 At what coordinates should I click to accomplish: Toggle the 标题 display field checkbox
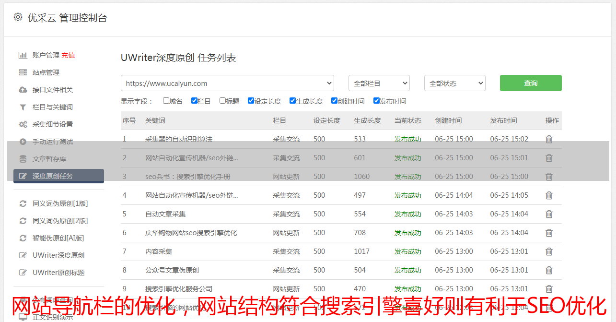coord(222,101)
